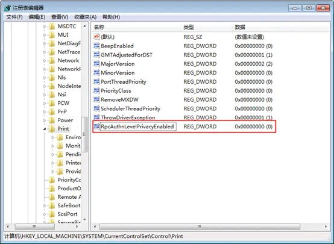
Task: Click the Power folder icon
Action: click(x=52, y=120)
